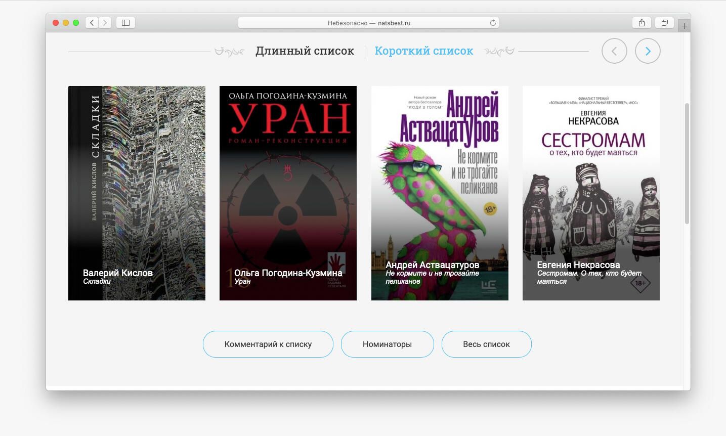Screen dimensions: 726x436
Task: Click the author name Ольга Погодина-Кузмина
Action: (x=288, y=273)
